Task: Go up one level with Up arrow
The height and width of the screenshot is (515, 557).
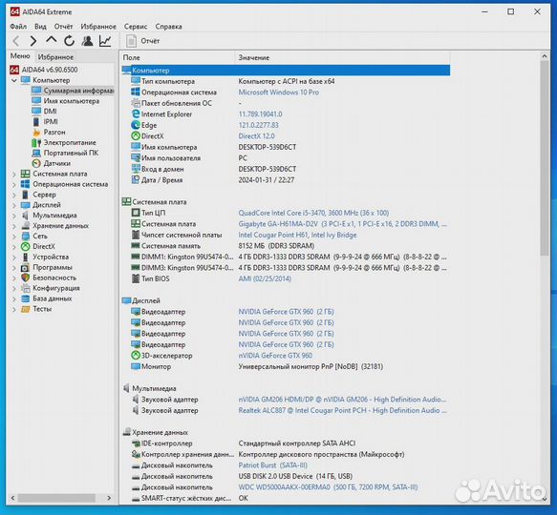Action: pos(52,40)
